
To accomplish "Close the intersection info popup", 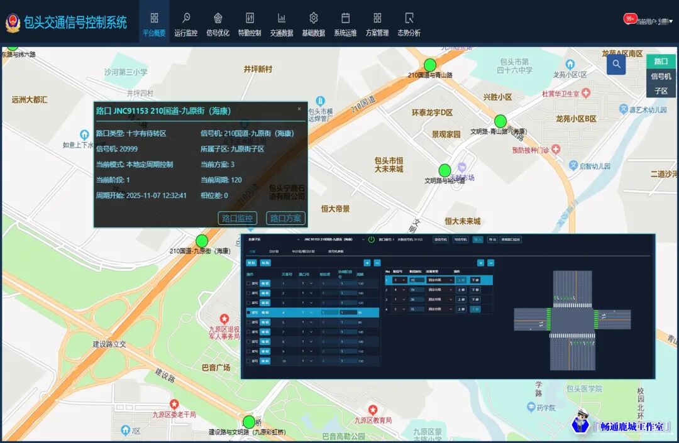I will (x=299, y=109).
